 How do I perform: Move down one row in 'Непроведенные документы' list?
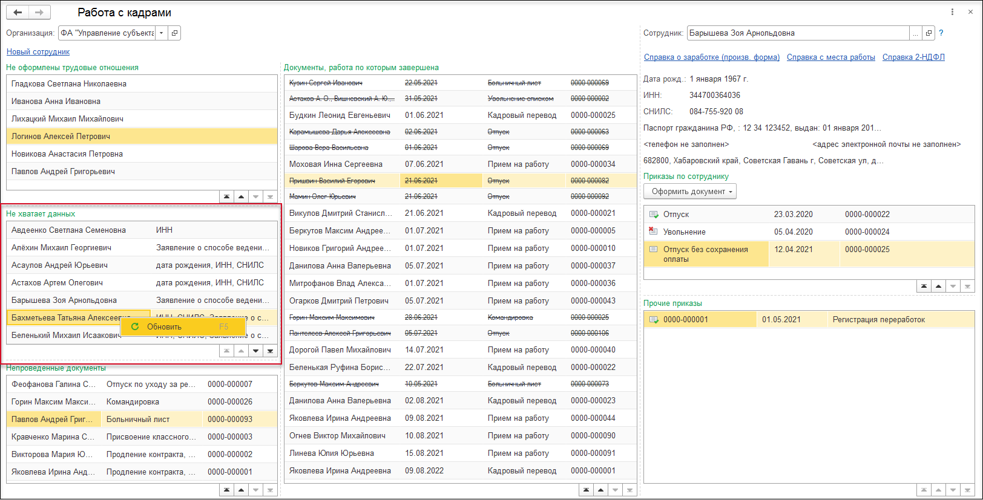coord(256,490)
